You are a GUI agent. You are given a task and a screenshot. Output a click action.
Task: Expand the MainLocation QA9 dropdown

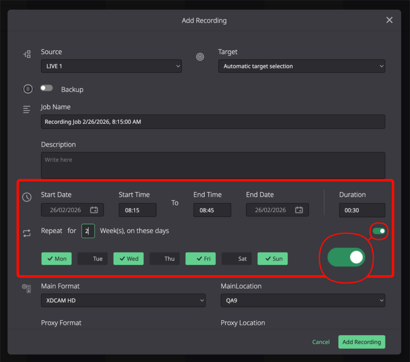303,300
